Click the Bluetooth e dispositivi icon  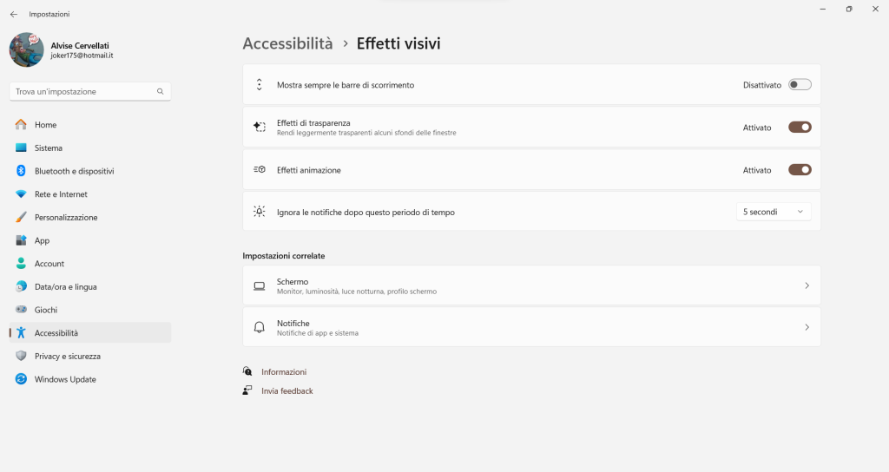pyautogui.click(x=22, y=171)
